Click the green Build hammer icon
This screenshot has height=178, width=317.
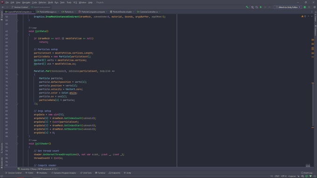click(x=247, y=7)
